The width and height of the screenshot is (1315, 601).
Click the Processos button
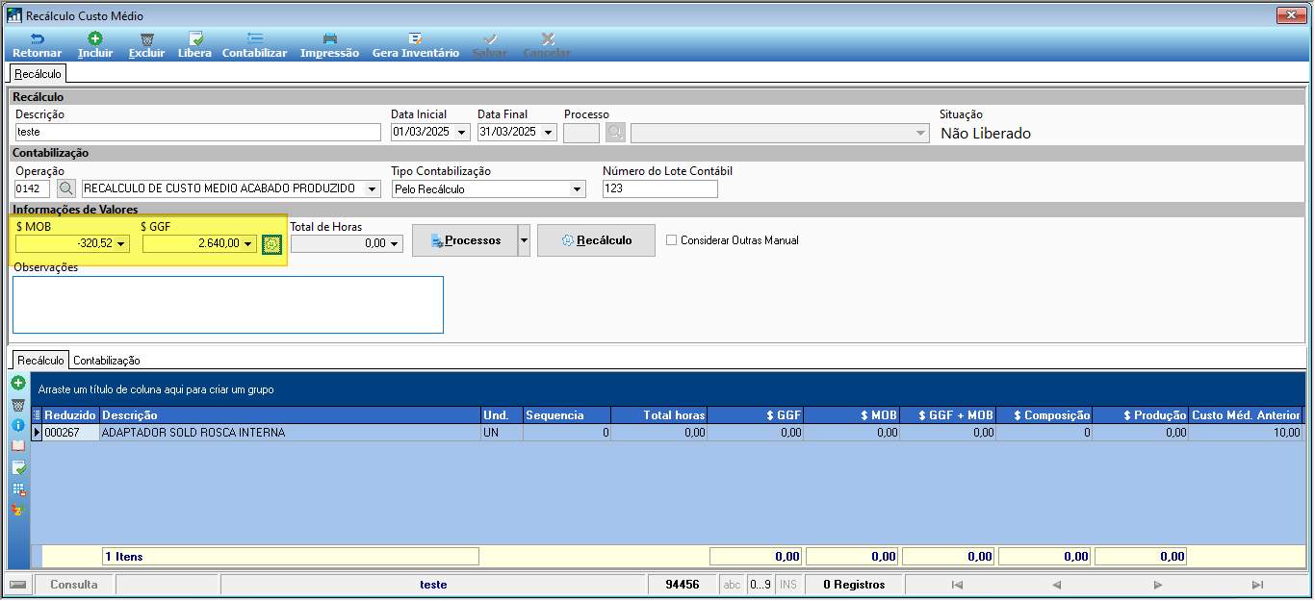[465, 240]
